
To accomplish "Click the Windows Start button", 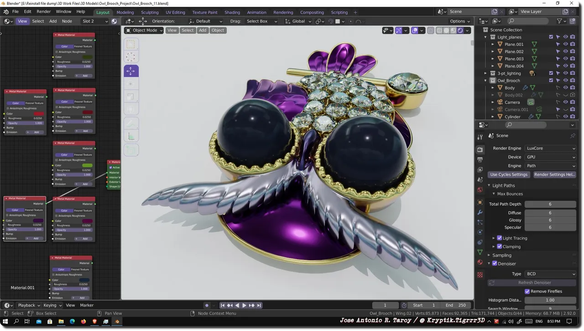I will [5, 322].
